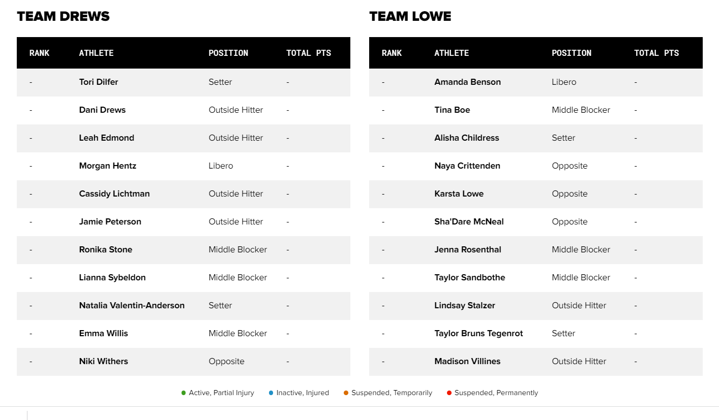Click the green Active, Partial Injury legend dot
This screenshot has height=420, width=719.
pyautogui.click(x=184, y=393)
